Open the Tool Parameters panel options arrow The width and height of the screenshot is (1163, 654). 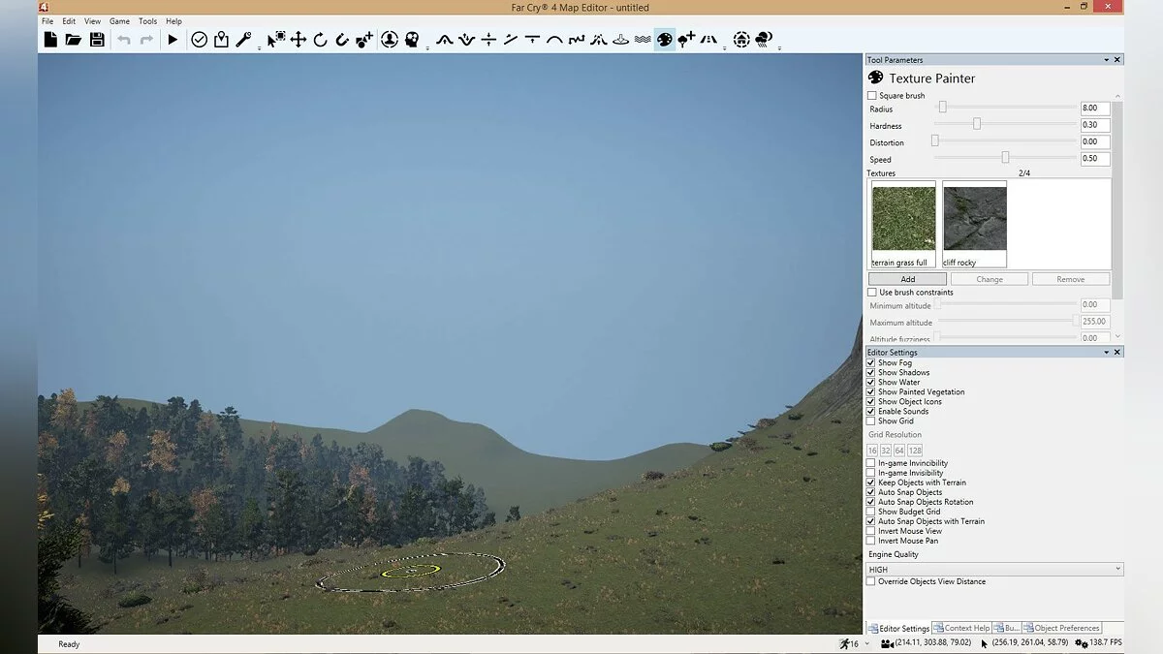1106,60
